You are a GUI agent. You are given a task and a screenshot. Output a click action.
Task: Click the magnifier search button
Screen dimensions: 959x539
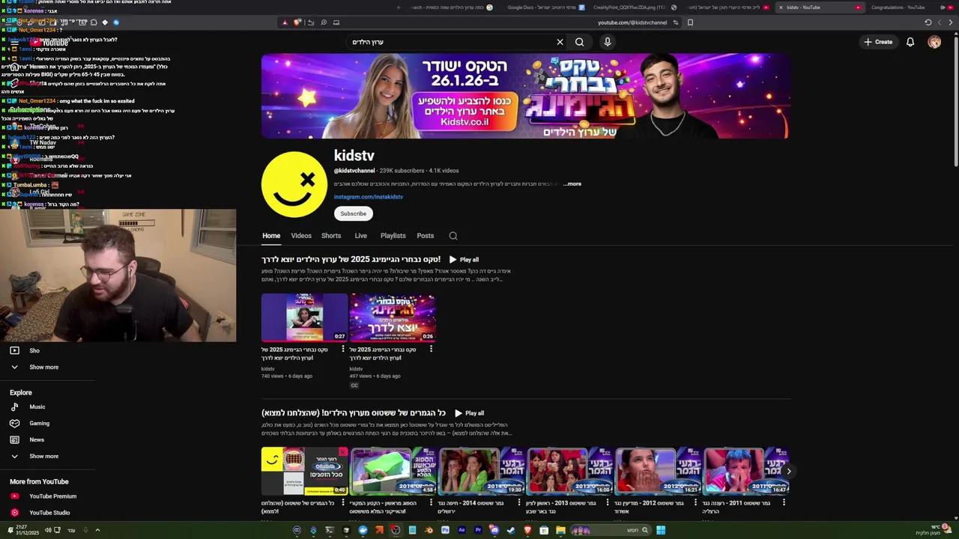coord(579,42)
